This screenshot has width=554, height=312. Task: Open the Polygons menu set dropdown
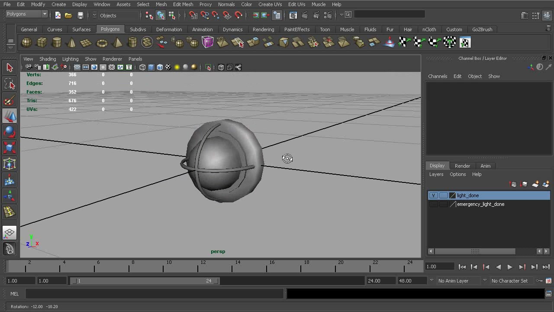[x=44, y=14]
